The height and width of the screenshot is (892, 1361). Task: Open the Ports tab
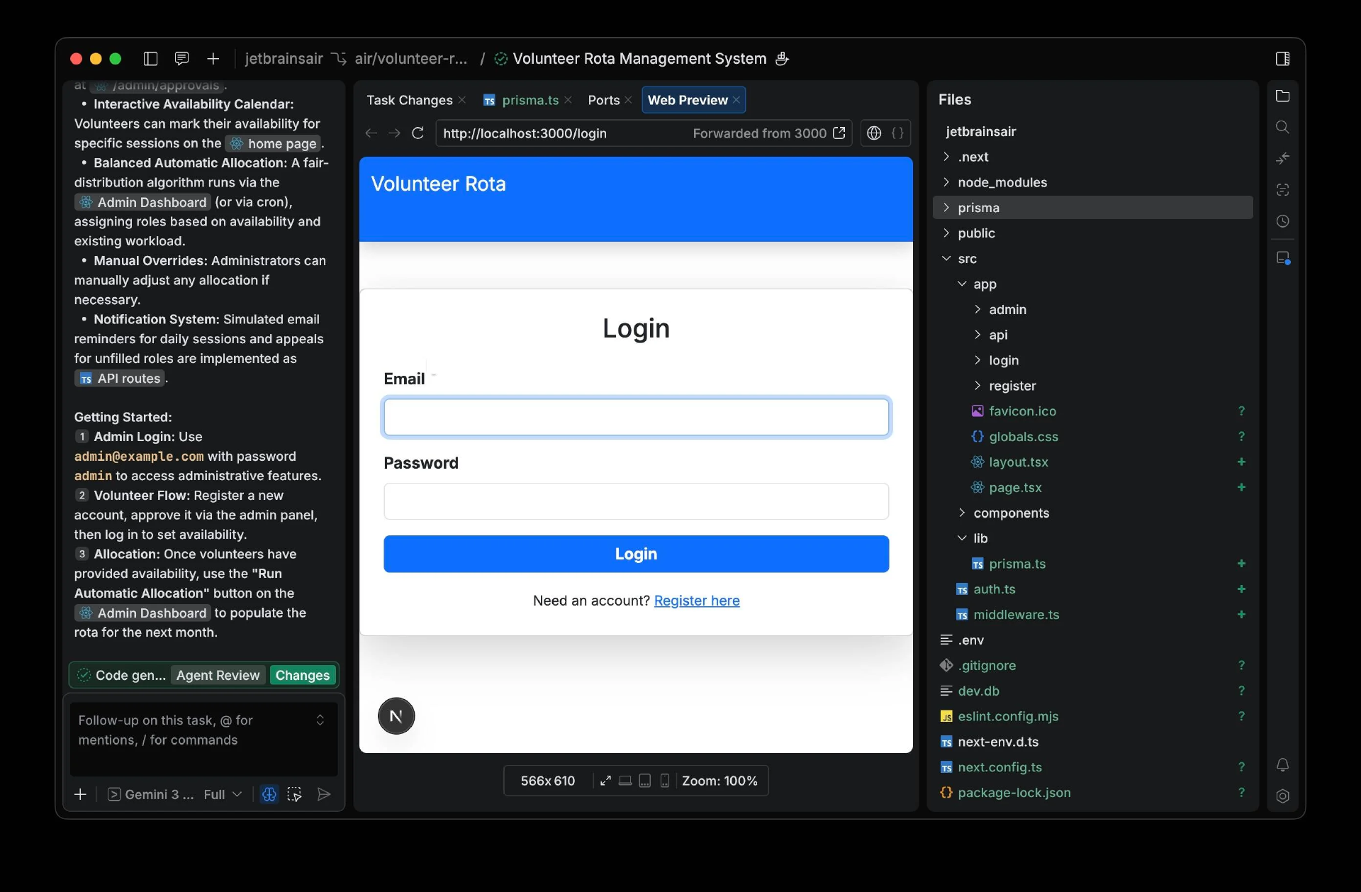pyautogui.click(x=603, y=100)
